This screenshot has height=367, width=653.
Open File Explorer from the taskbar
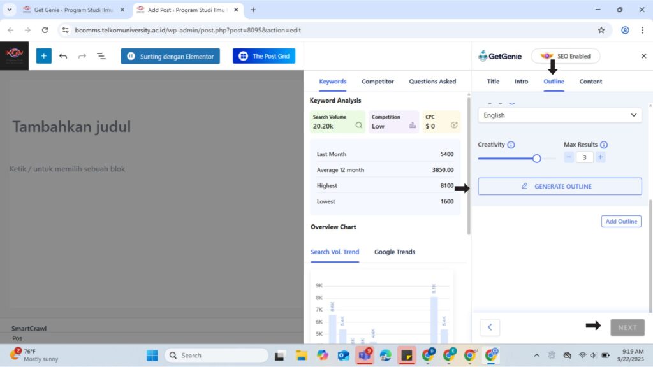tap(301, 356)
